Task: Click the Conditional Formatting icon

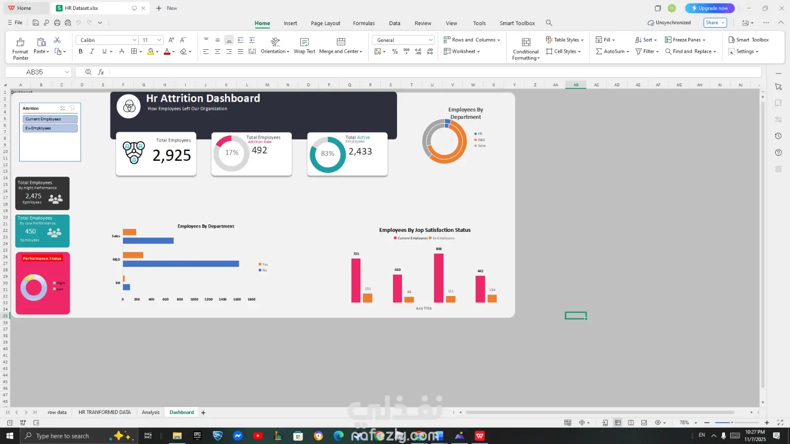Action: click(526, 42)
